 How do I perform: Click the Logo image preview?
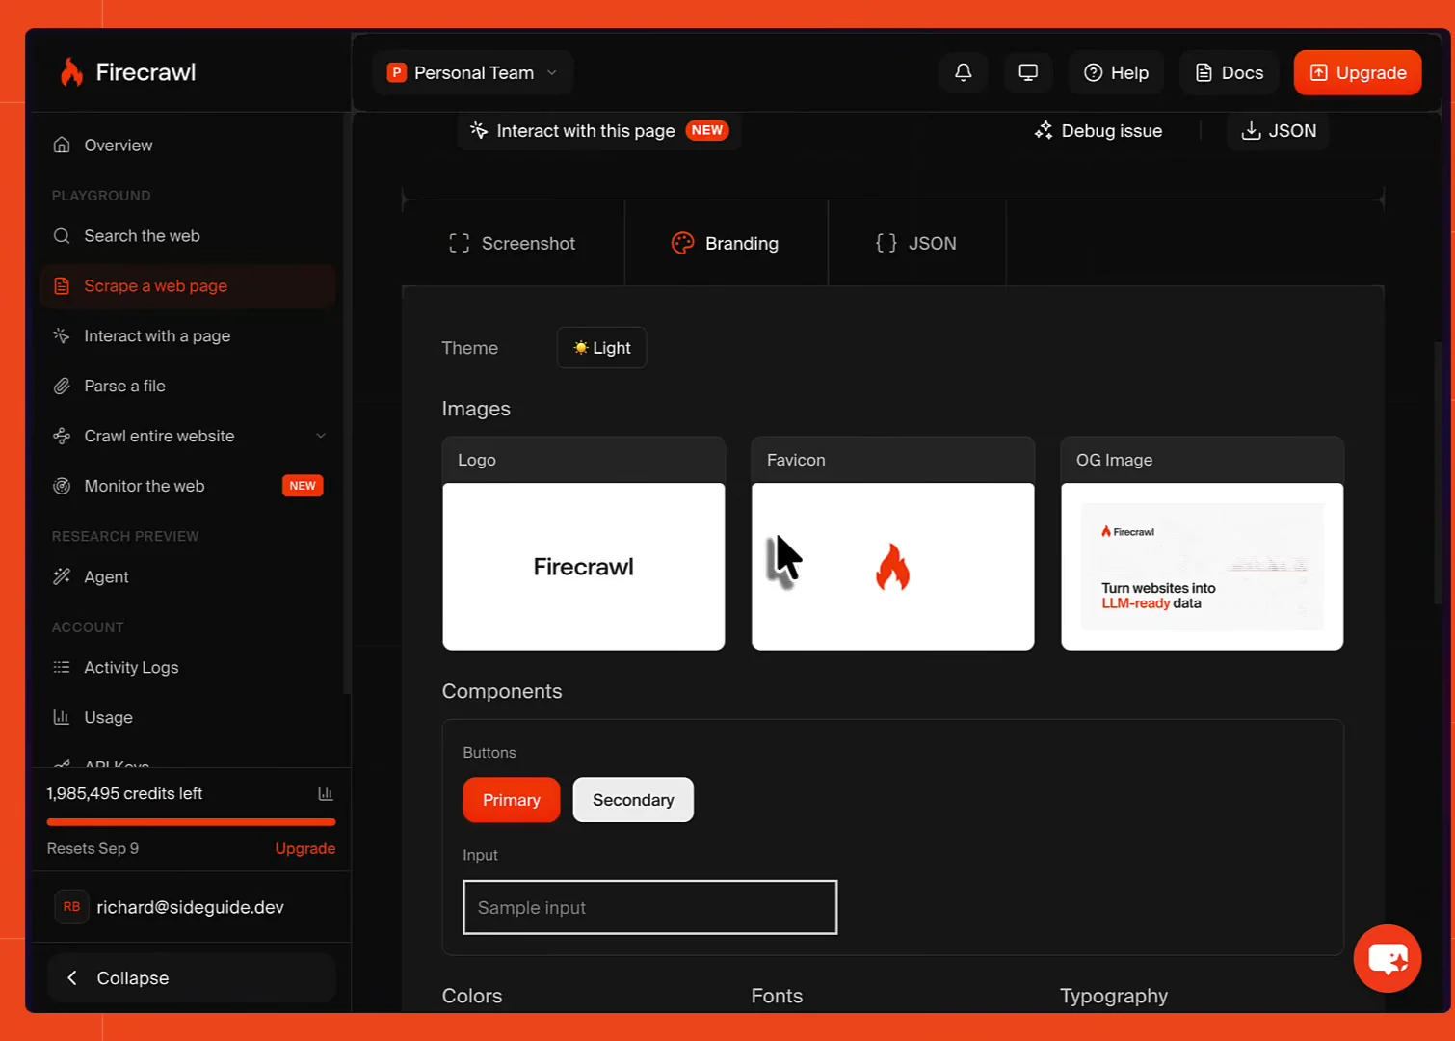coord(584,567)
